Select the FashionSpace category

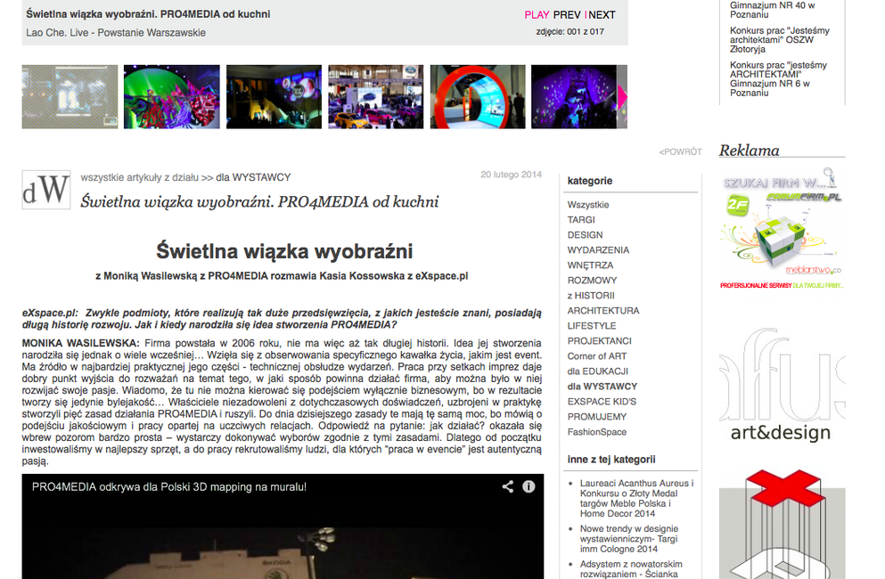[597, 432]
